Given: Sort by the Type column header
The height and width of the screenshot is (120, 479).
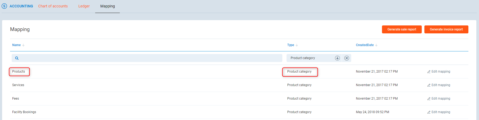Looking at the screenshot, I should 291,45.
